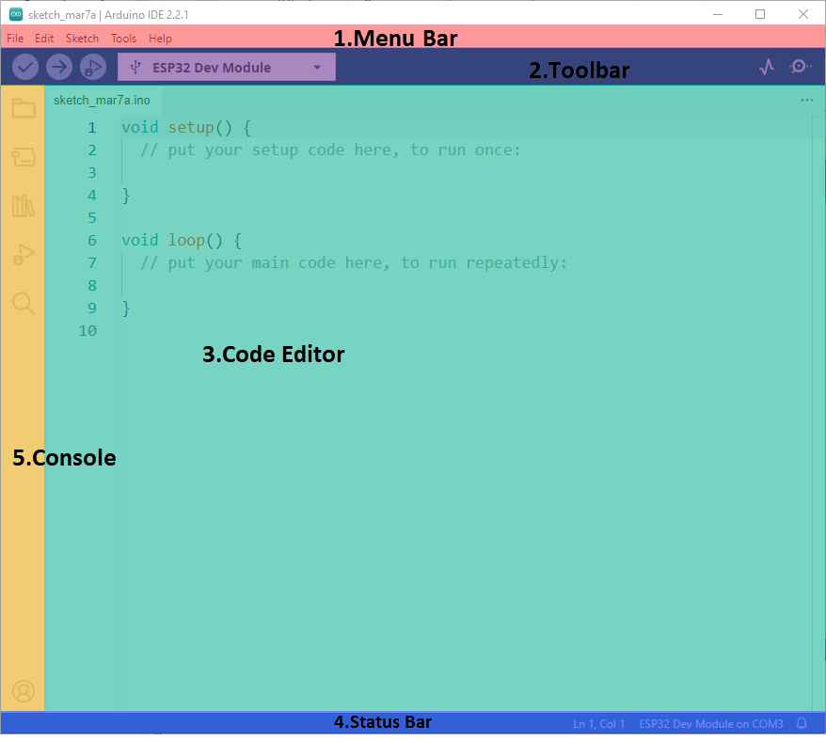
Task: Click the Upload arrow button
Action: coord(59,67)
